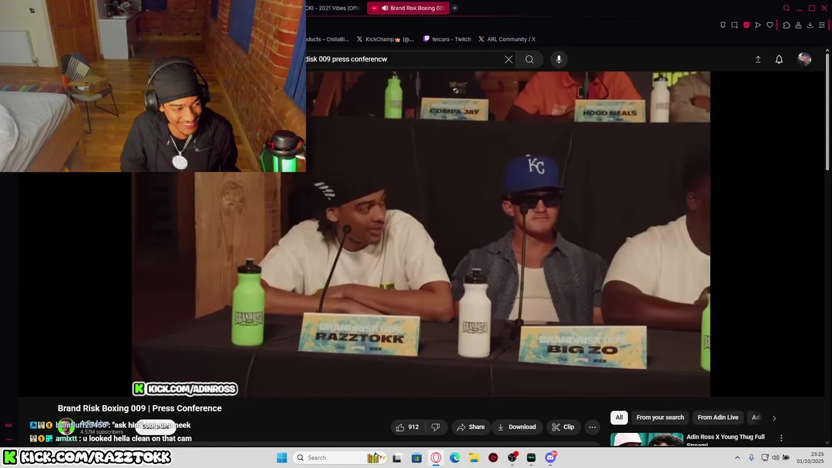Image resolution: width=832 pixels, height=468 pixels.
Task: Click the Windows taskbar Search box
Action: point(339,458)
